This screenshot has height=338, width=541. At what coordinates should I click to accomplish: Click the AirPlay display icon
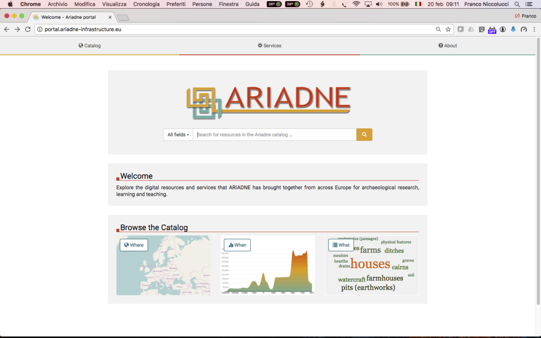tap(368, 4)
